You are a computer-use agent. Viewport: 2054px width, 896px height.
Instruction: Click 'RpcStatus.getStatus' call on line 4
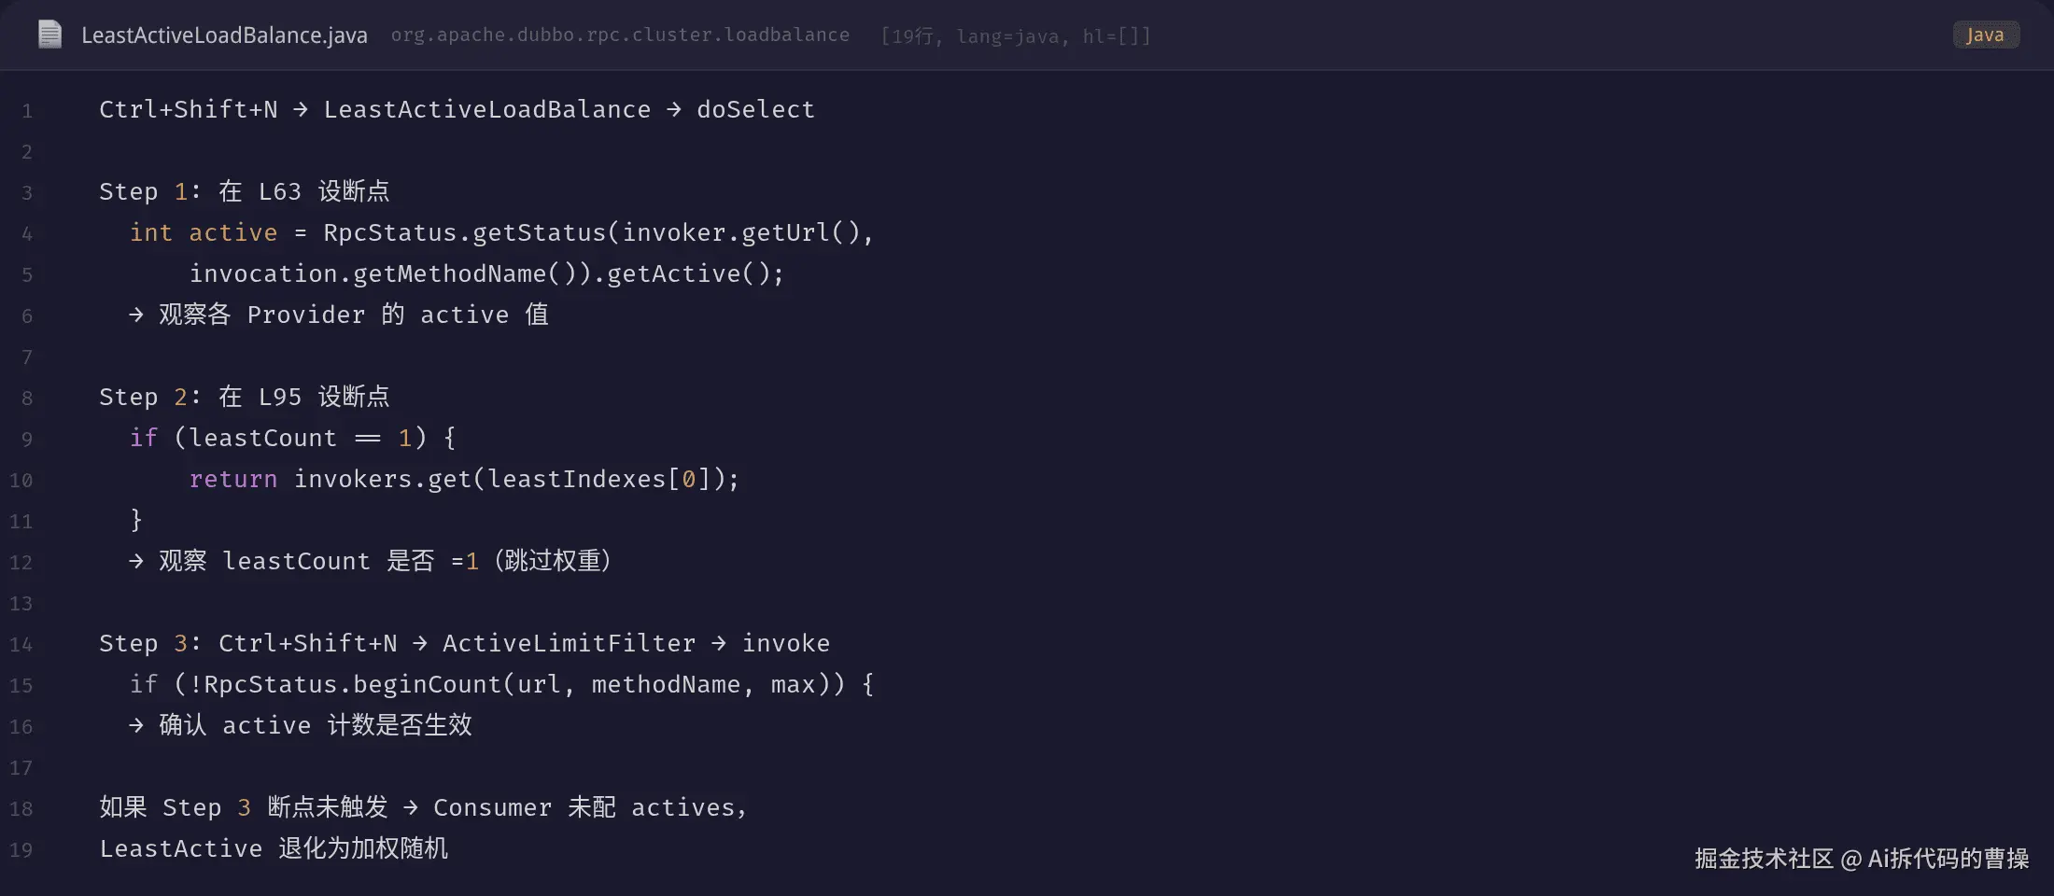465,232
